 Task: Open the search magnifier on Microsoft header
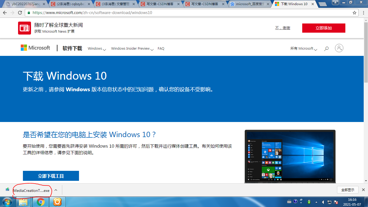click(x=326, y=49)
